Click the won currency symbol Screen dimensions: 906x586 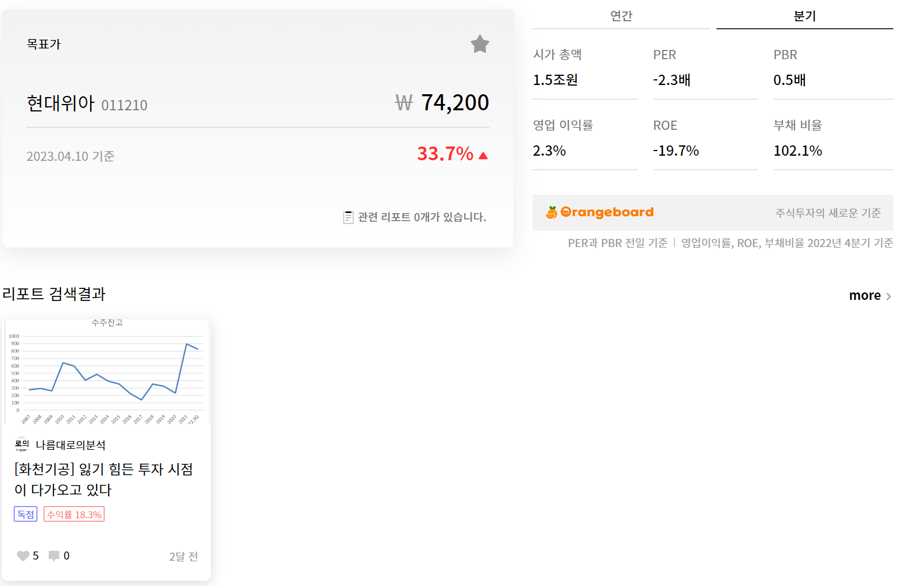pos(404,103)
